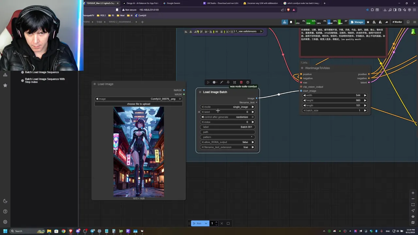Collapse Load Image Batch node via dot

point(200,92)
